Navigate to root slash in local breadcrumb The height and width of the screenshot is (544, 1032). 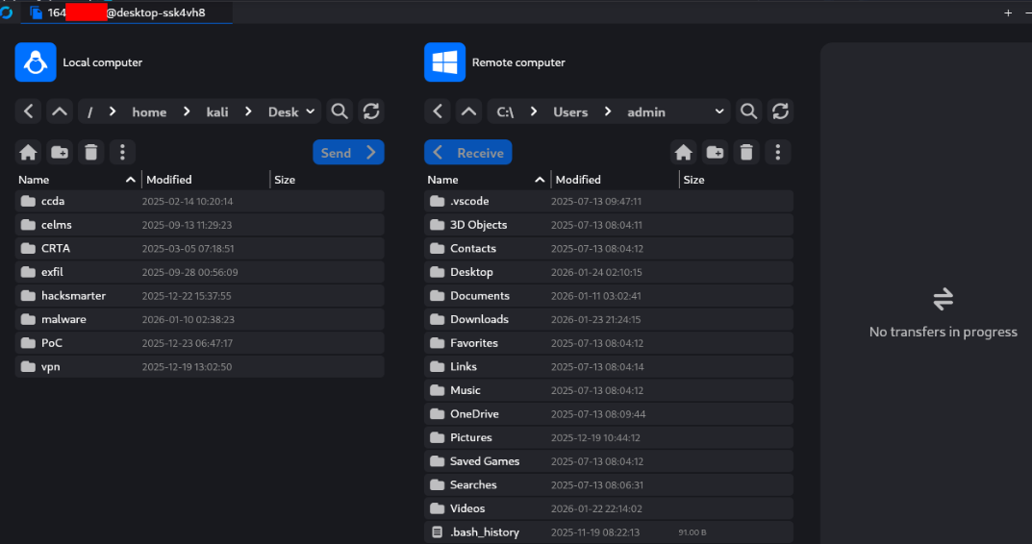pyautogui.click(x=90, y=112)
